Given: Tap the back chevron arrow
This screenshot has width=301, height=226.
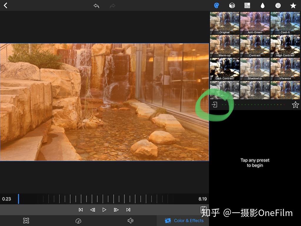Looking at the screenshot, I should (5, 6).
